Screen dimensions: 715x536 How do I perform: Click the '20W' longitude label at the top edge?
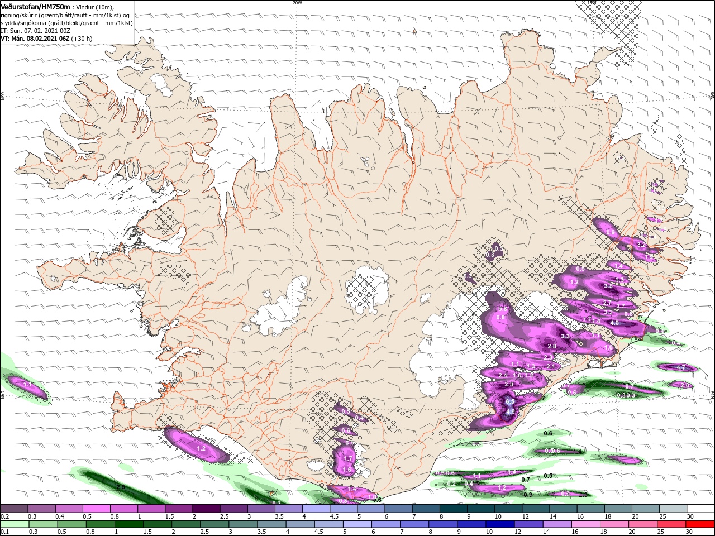pos(297,3)
